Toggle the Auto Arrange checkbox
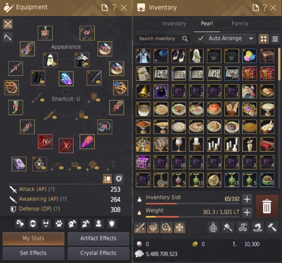The width and height of the screenshot is (282, 263). point(201,39)
